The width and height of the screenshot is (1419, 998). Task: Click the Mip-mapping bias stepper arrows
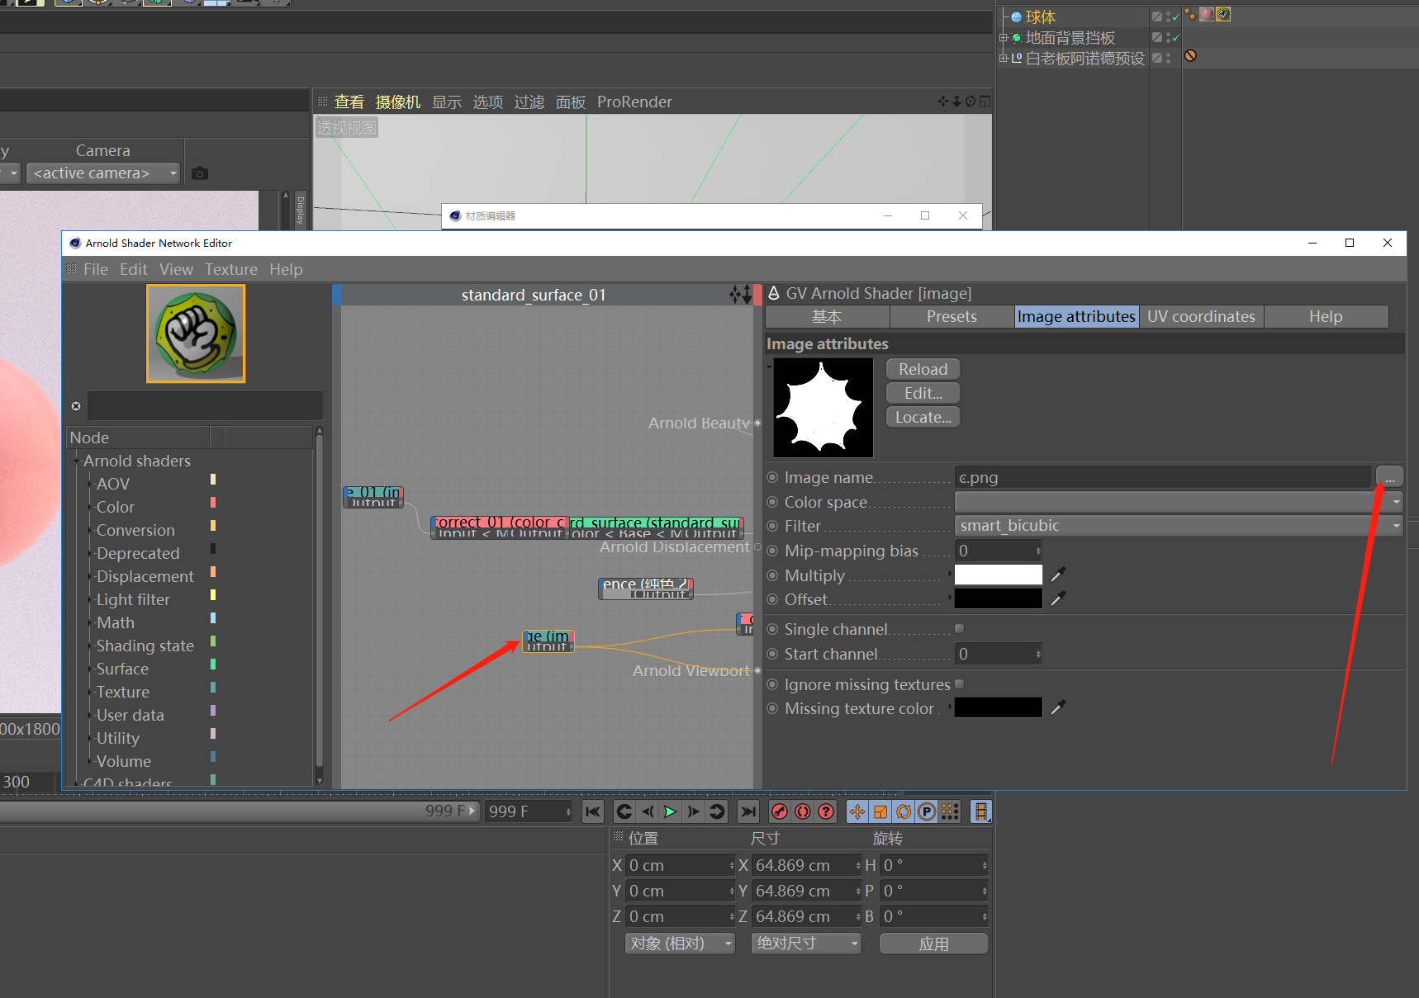(x=1038, y=551)
